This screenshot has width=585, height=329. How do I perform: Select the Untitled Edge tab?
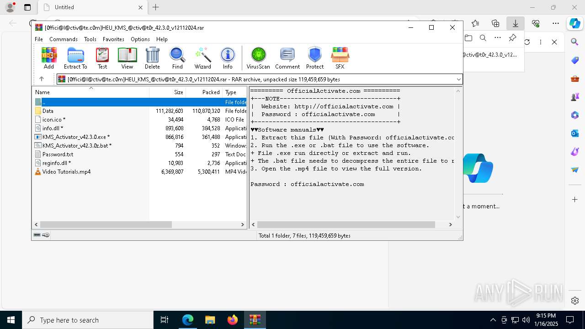click(93, 7)
